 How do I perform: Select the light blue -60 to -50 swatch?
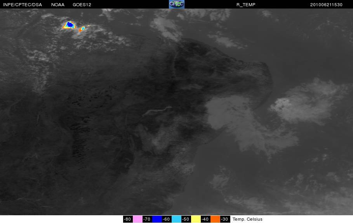(x=176, y=219)
